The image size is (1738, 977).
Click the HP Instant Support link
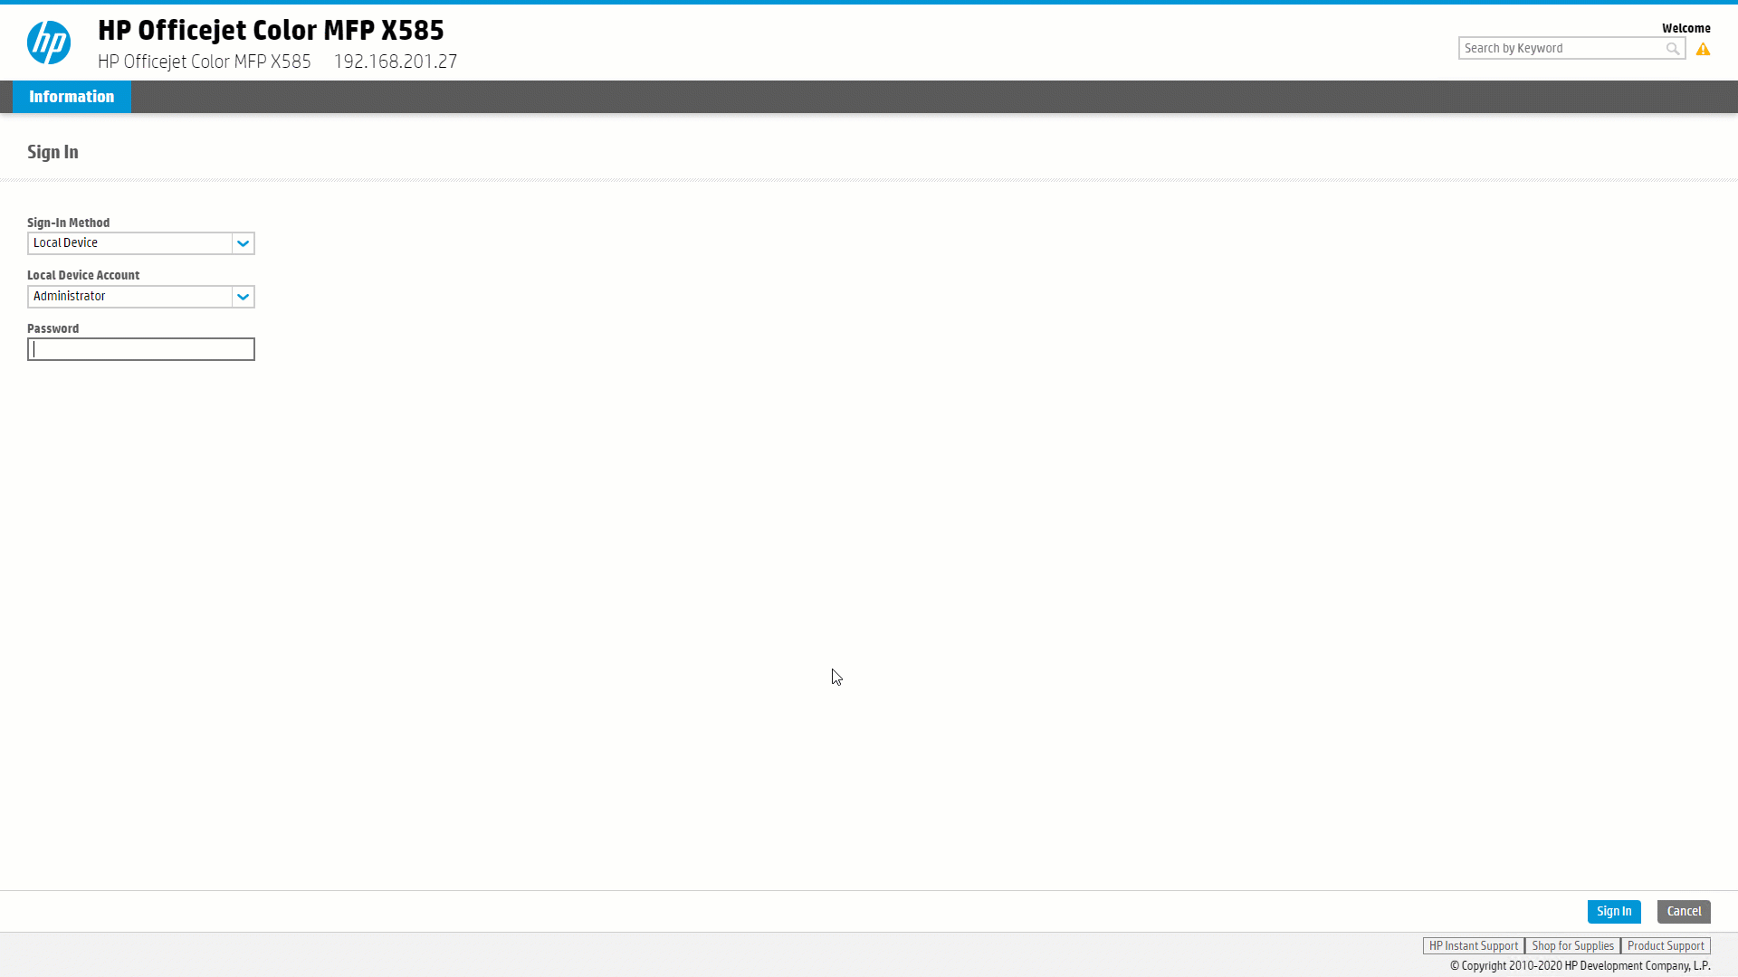tap(1473, 944)
